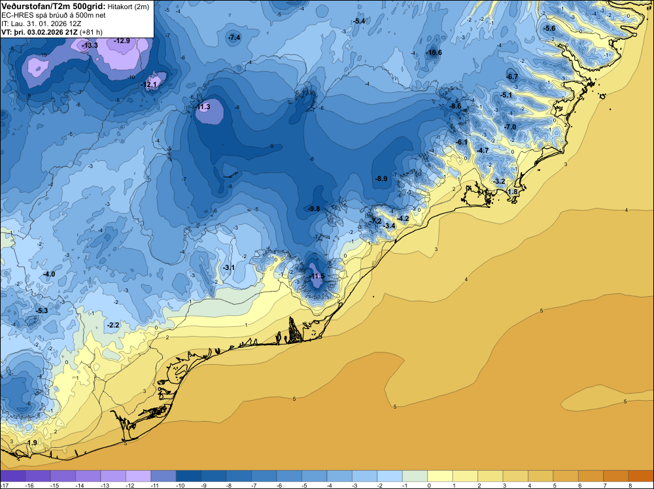
Task: Click the -12.9 temperature label
Action: [x=122, y=41]
